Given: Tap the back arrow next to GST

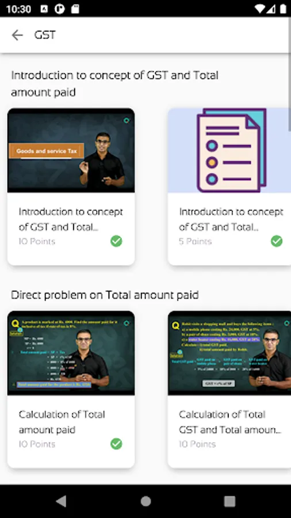Looking at the screenshot, I should pyautogui.click(x=17, y=35).
